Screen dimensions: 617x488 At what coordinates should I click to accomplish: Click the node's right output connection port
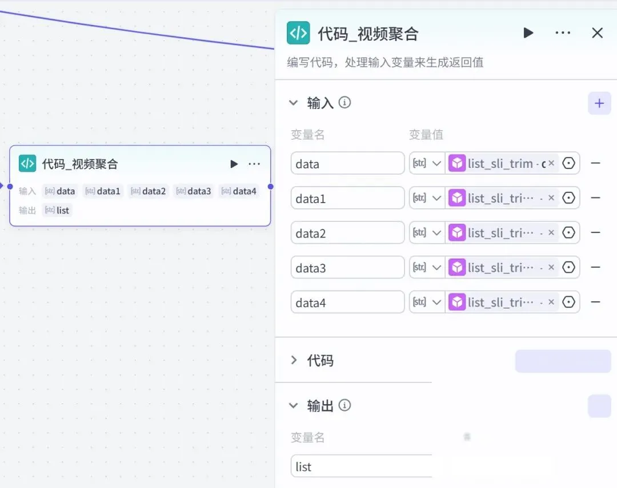click(x=270, y=187)
